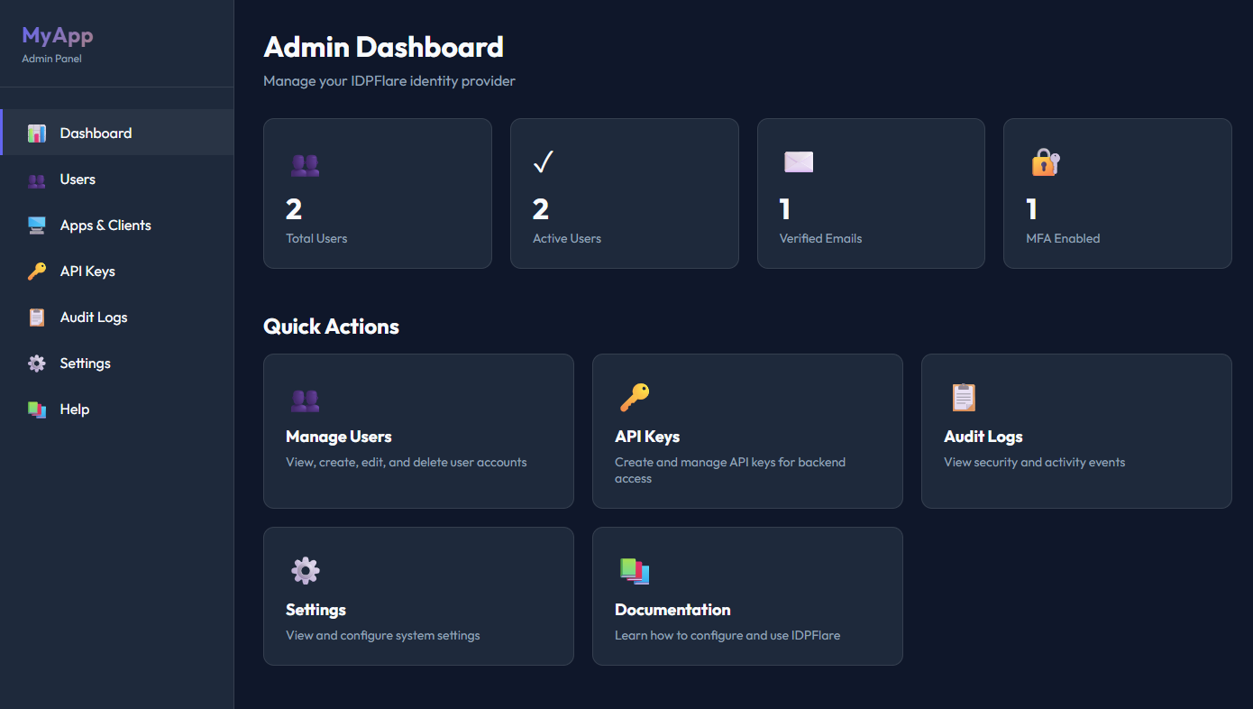The height and width of the screenshot is (709, 1253).
Task: Open the Audit Logs quick action card
Action: pyautogui.click(x=1075, y=430)
